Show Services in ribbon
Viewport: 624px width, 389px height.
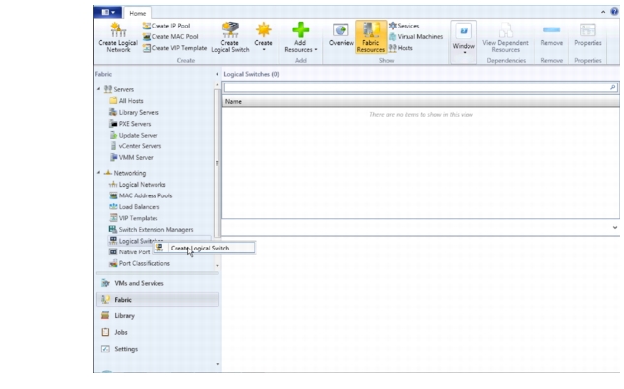click(x=404, y=26)
